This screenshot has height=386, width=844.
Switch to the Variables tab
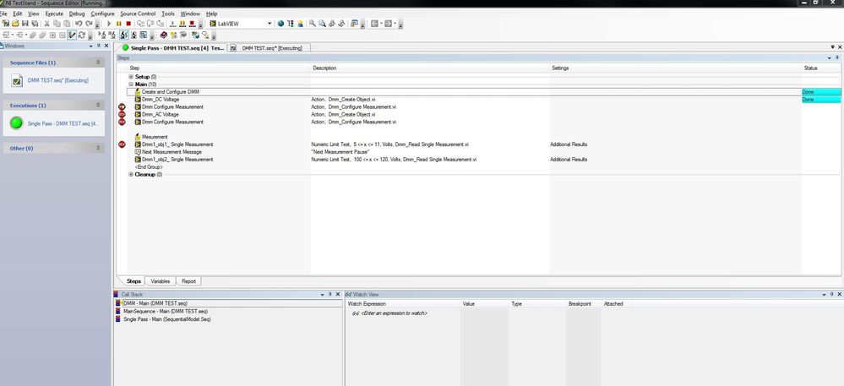coord(161,281)
